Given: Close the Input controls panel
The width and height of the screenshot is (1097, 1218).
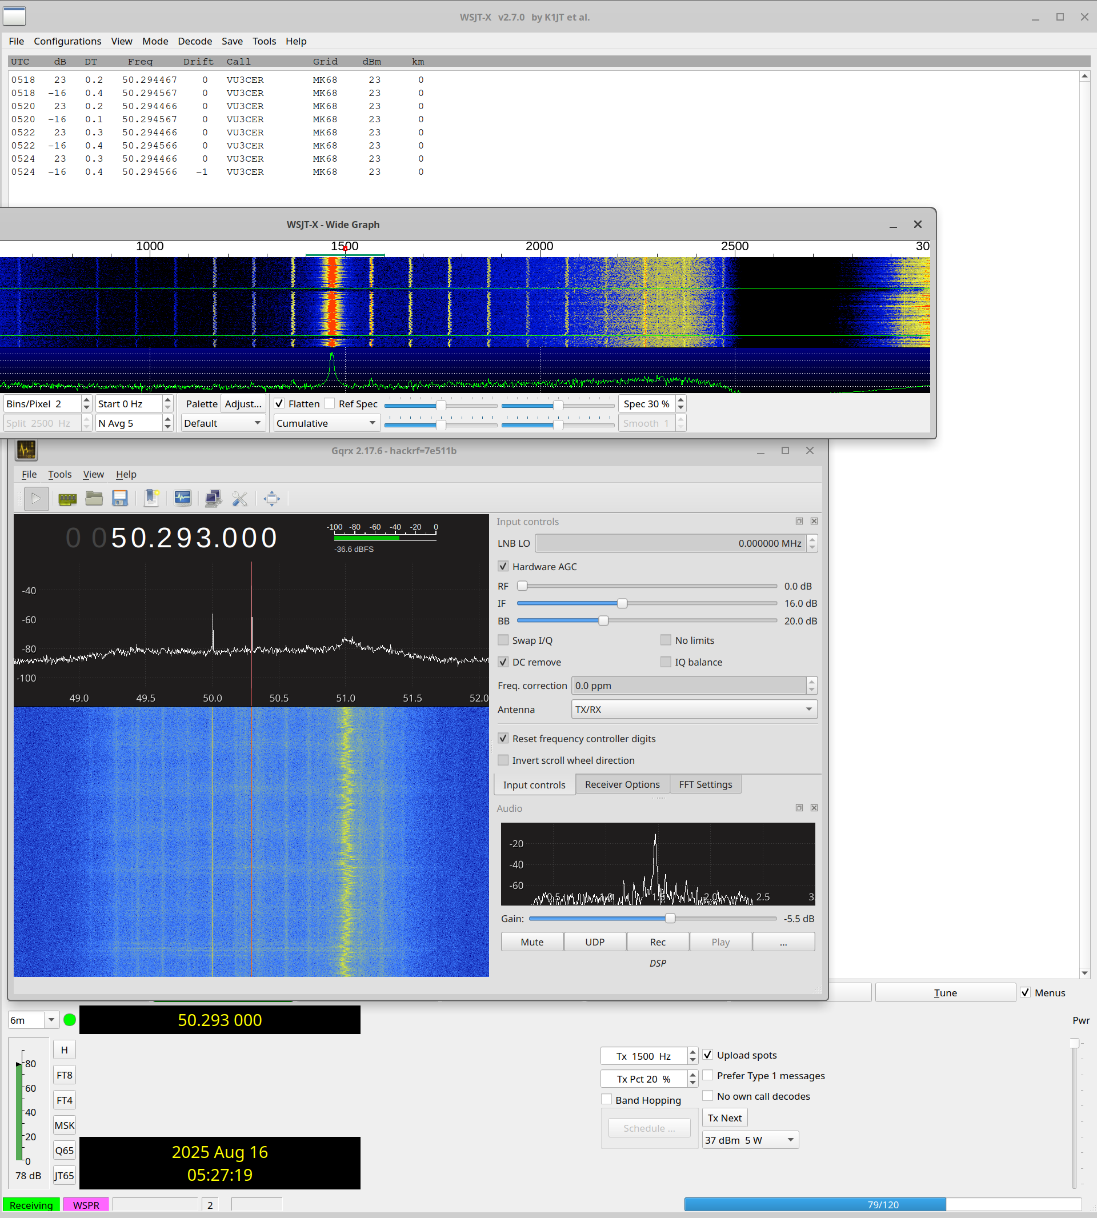Looking at the screenshot, I should [x=814, y=520].
